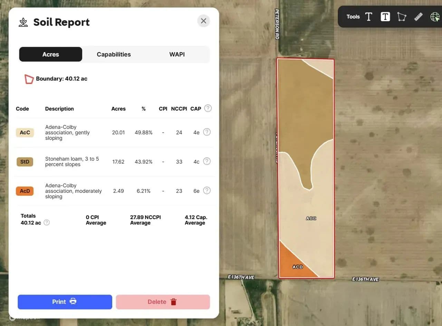Select the Acres tab
The height and width of the screenshot is (326, 442).
pos(51,54)
